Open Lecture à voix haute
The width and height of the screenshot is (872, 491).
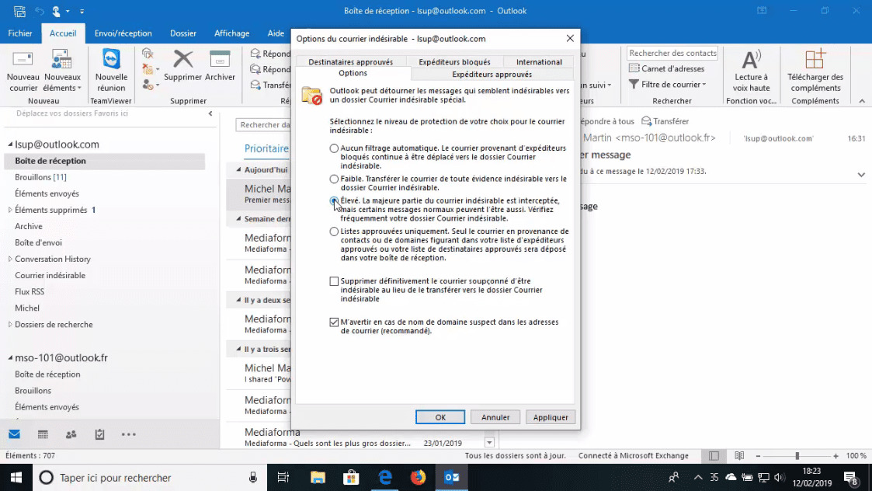(x=751, y=71)
